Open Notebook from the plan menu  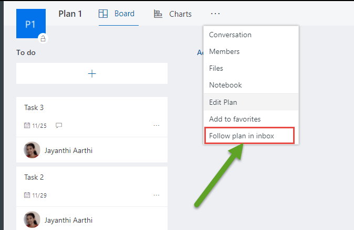pyautogui.click(x=225, y=85)
